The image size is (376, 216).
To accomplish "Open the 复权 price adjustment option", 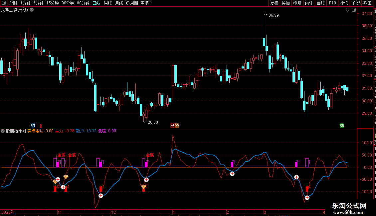I will click(274, 3).
